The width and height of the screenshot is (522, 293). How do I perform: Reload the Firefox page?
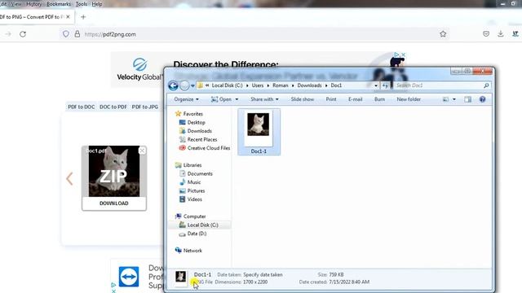pyautogui.click(x=23, y=34)
